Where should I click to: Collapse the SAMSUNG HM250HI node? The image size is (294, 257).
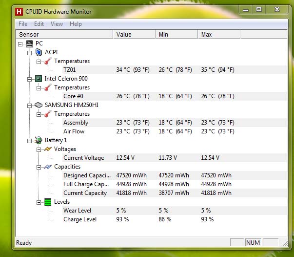tap(29, 106)
